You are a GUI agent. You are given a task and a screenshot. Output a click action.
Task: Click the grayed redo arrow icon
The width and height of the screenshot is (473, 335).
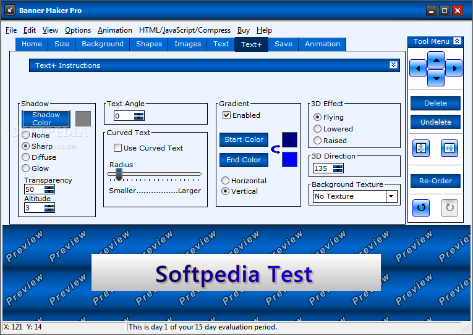pos(449,208)
